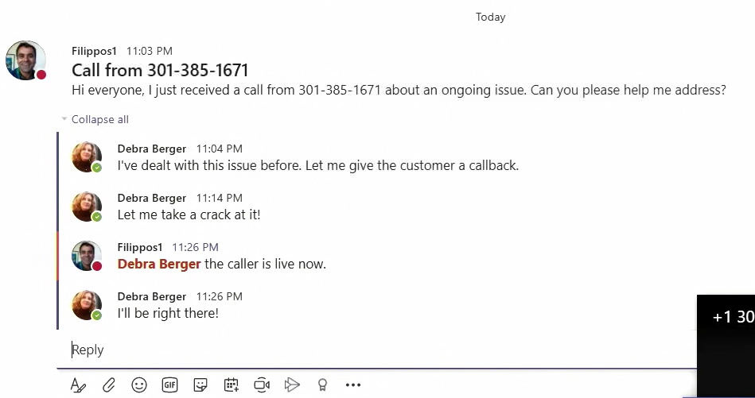Click the incoming call notification popup
Viewport: 755px width, 398px height.
click(x=726, y=346)
